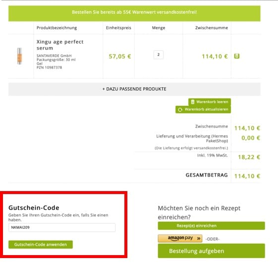Open the Xingu serum product thumbnail

click(x=19, y=56)
